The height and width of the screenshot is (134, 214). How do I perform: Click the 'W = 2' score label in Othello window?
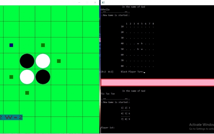(x=13, y=117)
